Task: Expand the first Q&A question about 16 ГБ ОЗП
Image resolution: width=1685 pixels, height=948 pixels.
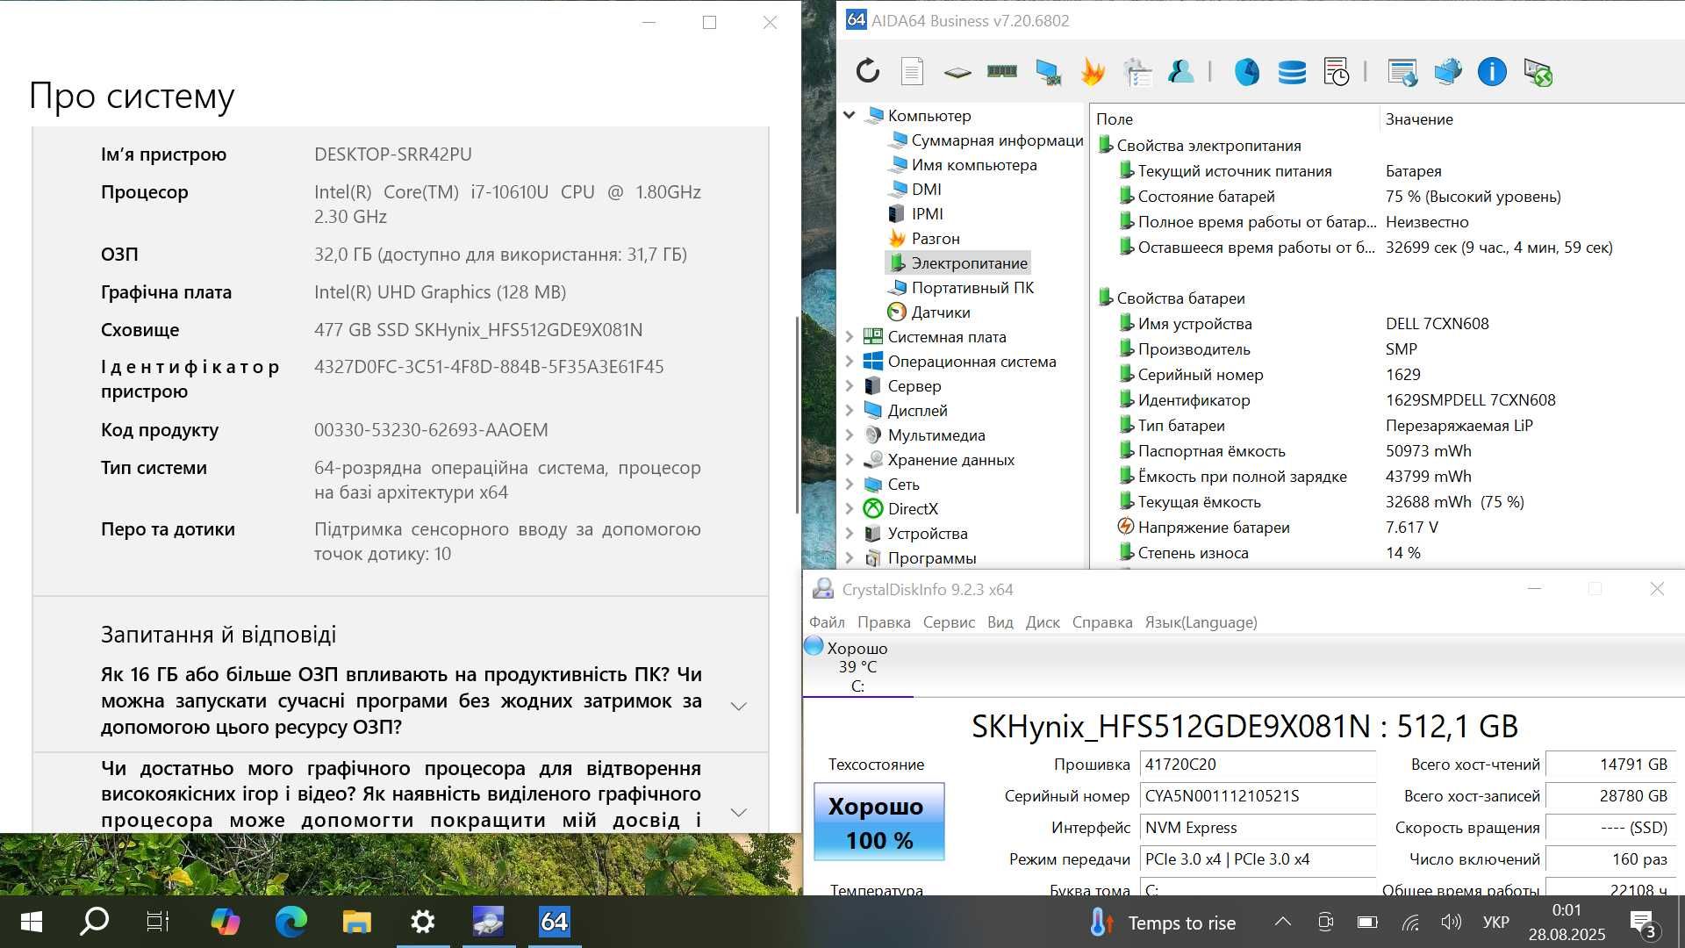Action: 738,706
